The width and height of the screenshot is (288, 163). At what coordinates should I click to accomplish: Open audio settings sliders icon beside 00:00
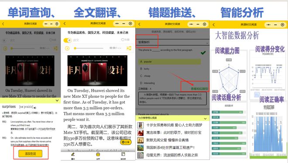pyautogui.click(x=129, y=48)
